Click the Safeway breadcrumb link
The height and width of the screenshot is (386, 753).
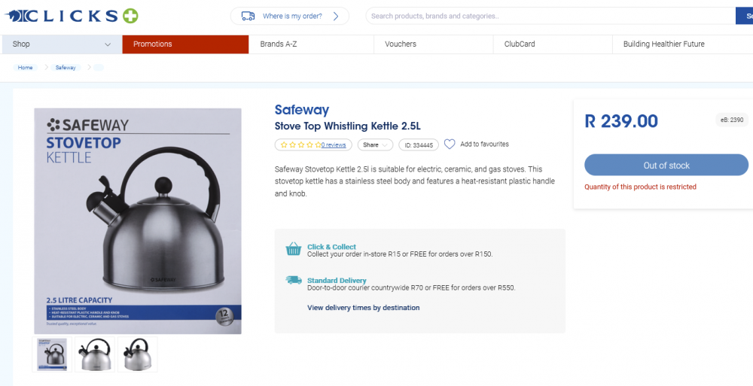click(x=66, y=68)
